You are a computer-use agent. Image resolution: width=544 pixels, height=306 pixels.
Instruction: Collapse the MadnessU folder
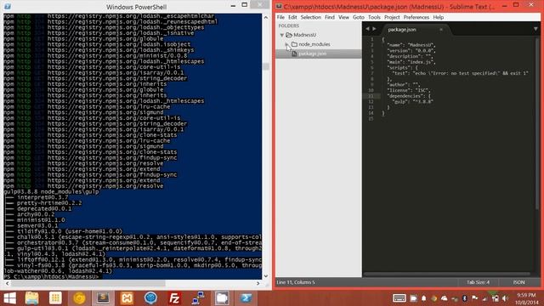pyautogui.click(x=282, y=35)
